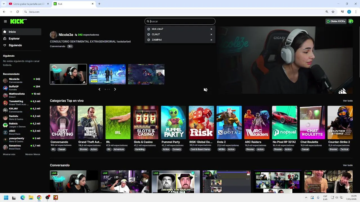
Task: Open yosoychanty recommended channel
Action: (x=22, y=140)
